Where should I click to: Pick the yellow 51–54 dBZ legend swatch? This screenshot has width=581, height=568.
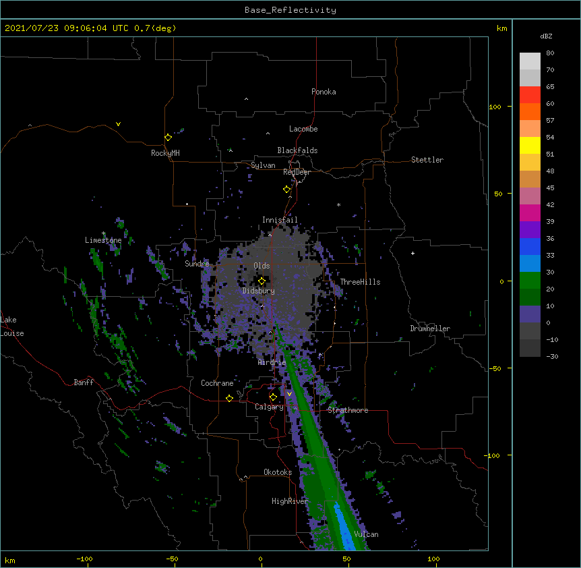(530, 145)
